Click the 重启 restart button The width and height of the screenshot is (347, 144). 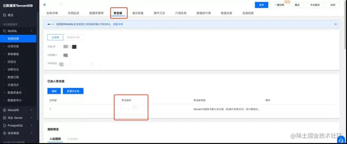(x=297, y=5)
